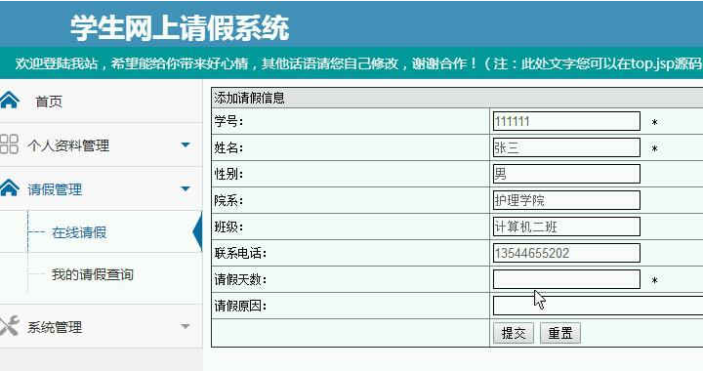
Task: Click the grid icon beside 个人资料管理
Action: [9, 144]
